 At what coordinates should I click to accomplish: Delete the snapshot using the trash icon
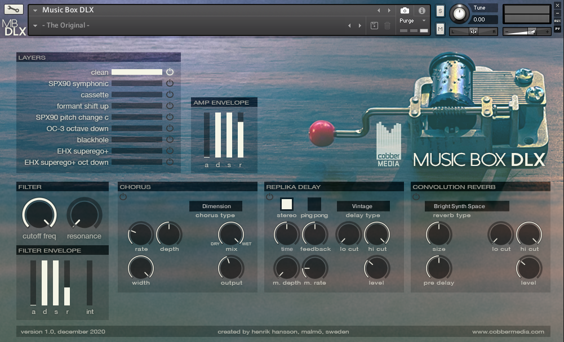click(388, 25)
